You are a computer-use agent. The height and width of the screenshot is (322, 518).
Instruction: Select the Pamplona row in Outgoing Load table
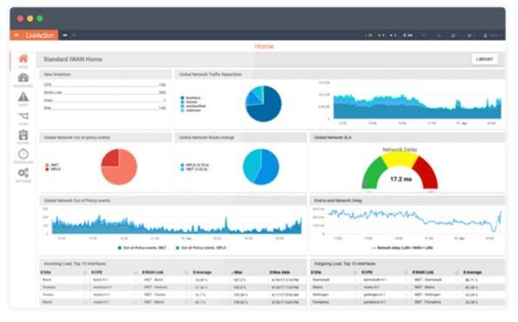(407, 302)
